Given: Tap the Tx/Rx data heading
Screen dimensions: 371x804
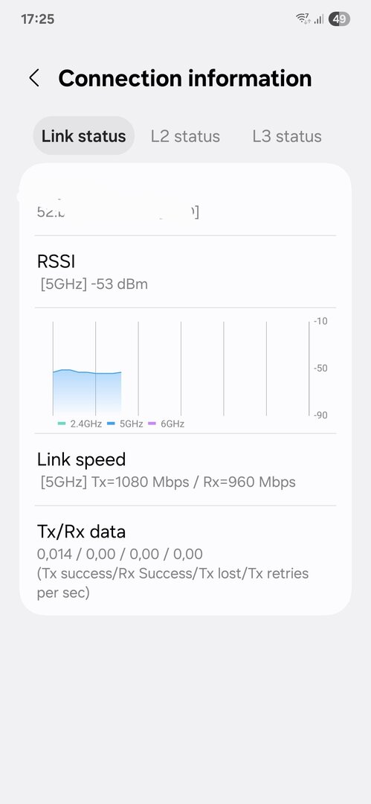Looking at the screenshot, I should (81, 532).
